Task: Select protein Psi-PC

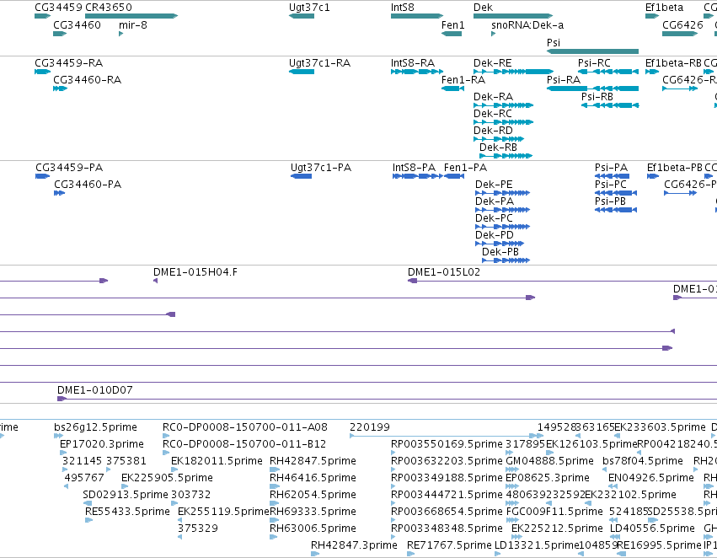Action: pos(616,193)
